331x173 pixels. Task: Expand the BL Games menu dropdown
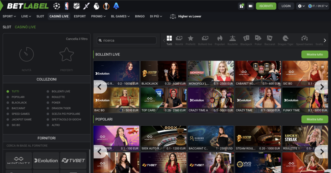(120, 16)
